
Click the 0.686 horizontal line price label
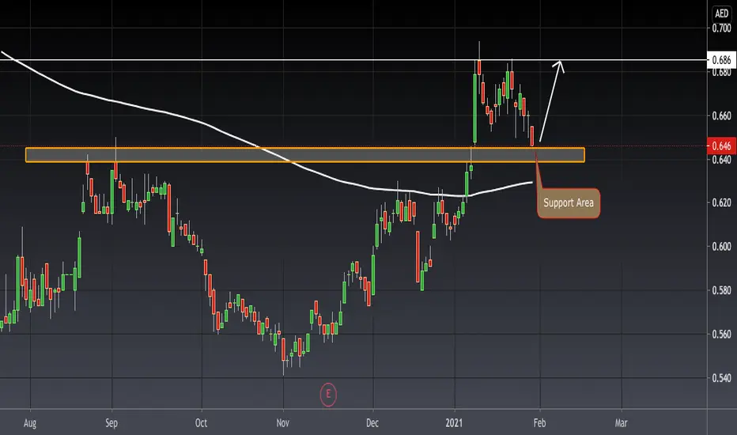(721, 60)
